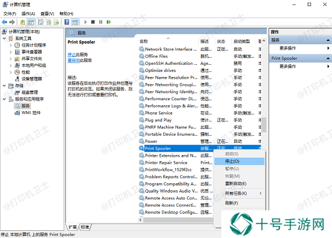The height and width of the screenshot is (238, 332).
Task: Click the Export List toolbar icon
Action: (57, 22)
